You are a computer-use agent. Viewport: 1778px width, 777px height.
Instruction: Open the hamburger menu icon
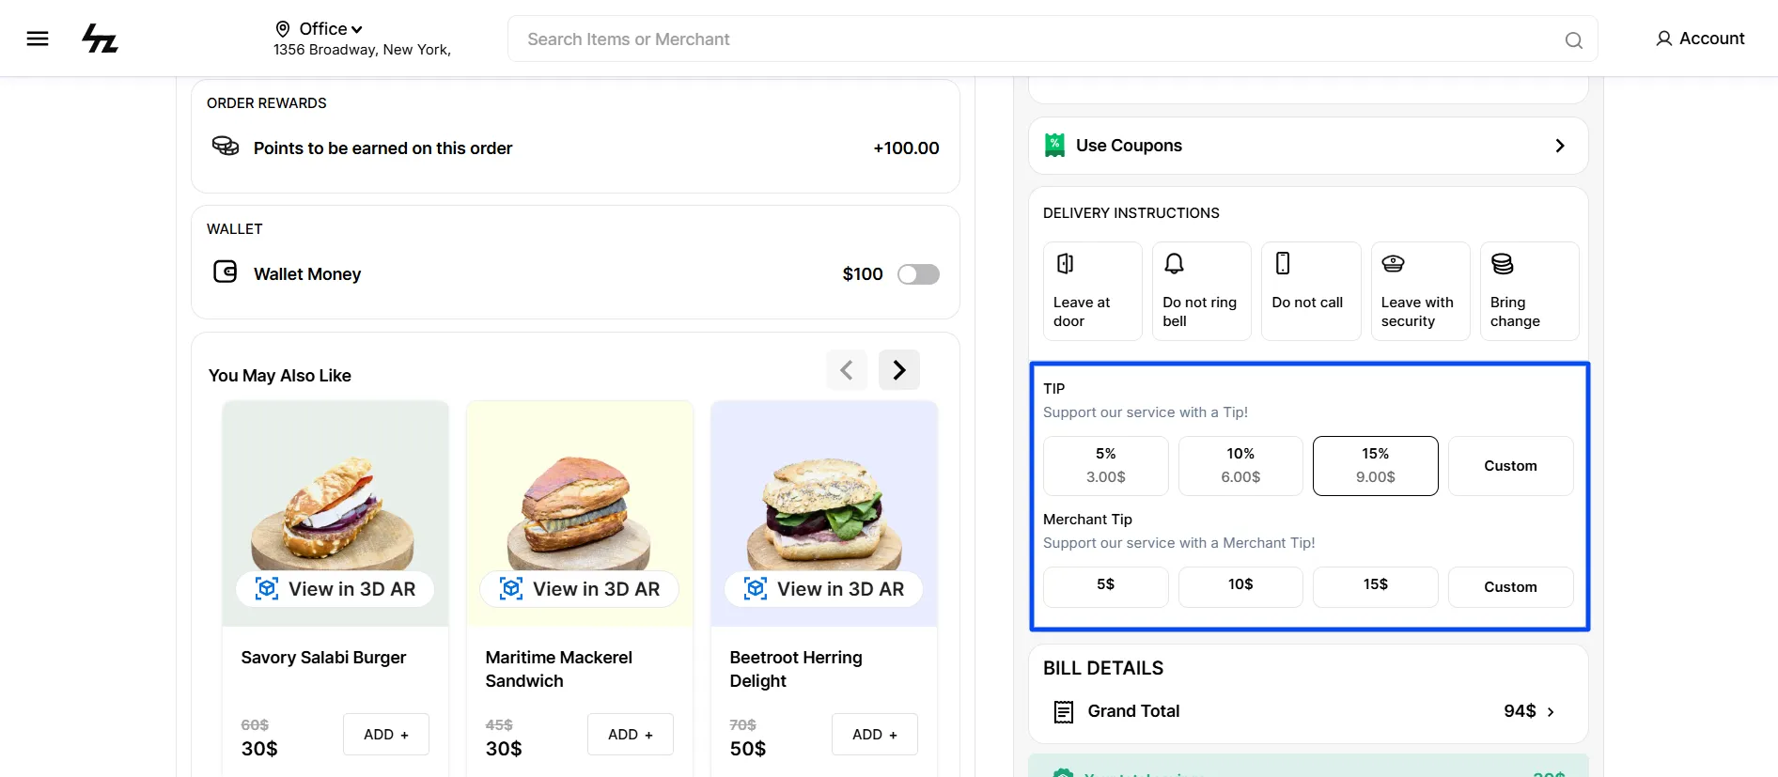(x=38, y=39)
